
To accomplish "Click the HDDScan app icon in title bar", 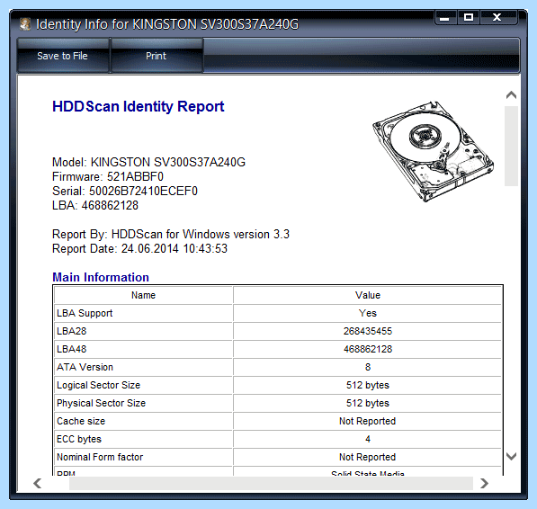I will (25, 24).
